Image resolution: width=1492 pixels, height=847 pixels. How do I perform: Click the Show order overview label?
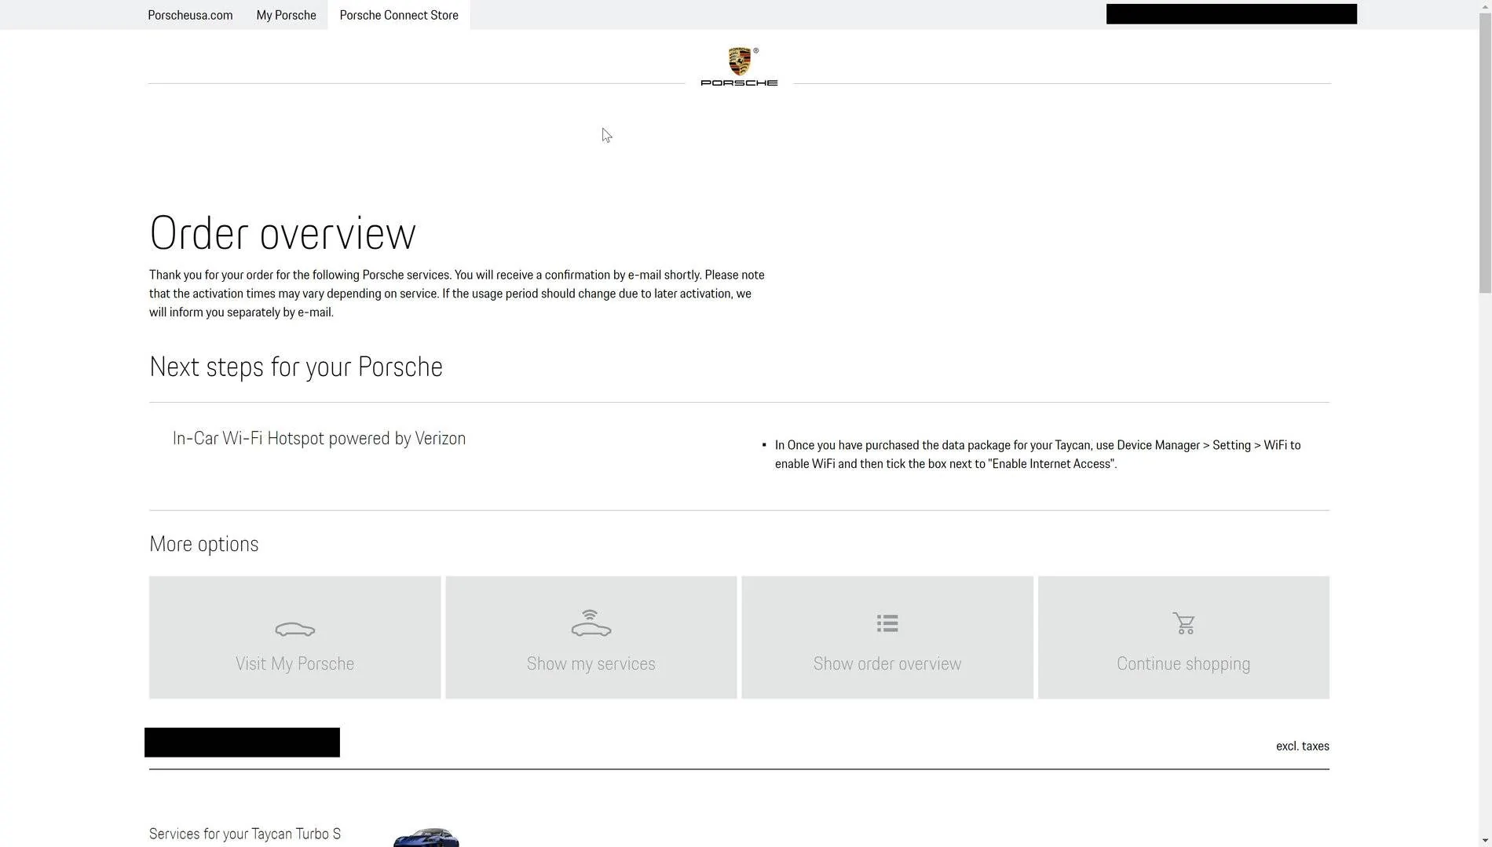pos(887,663)
